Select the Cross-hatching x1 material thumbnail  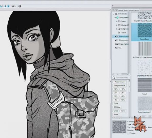point(145,103)
